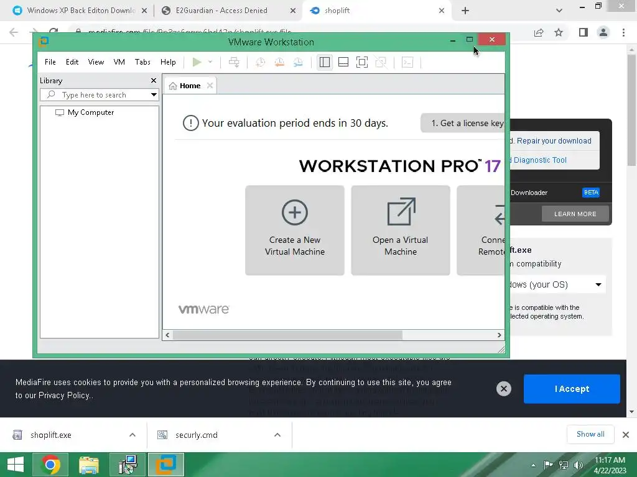Click the green Power On play icon

(x=197, y=62)
